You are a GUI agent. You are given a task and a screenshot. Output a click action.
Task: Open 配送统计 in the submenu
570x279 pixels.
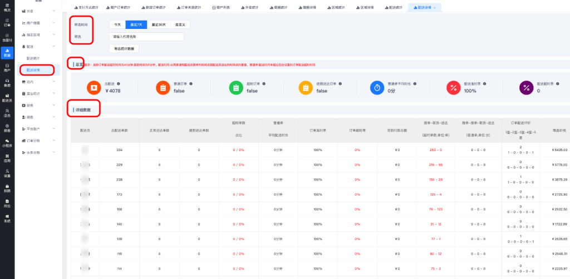(x=33, y=58)
